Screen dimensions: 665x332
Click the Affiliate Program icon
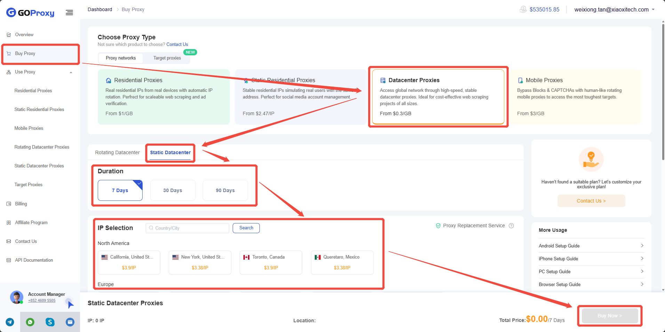click(9, 223)
